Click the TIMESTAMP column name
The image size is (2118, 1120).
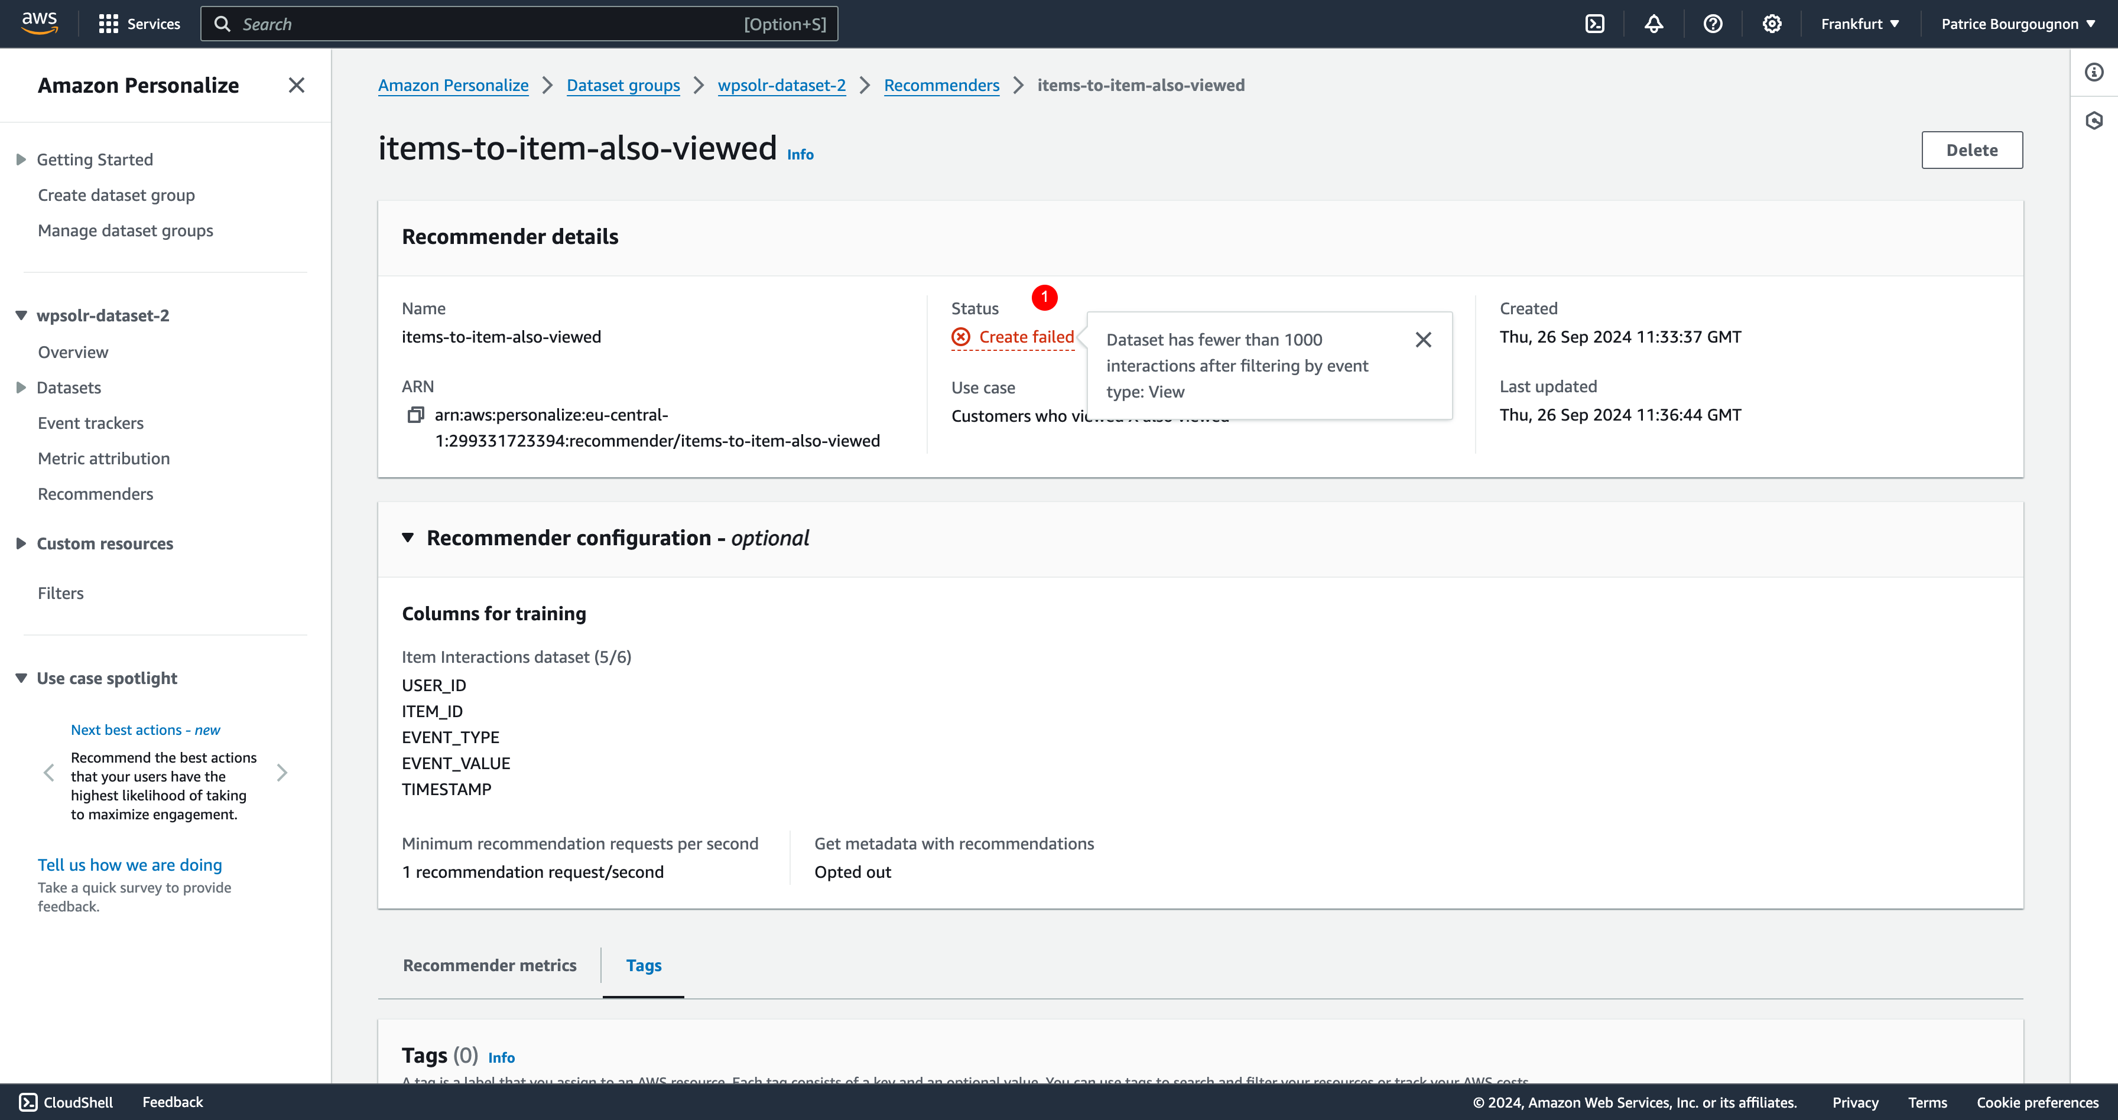coord(446,789)
